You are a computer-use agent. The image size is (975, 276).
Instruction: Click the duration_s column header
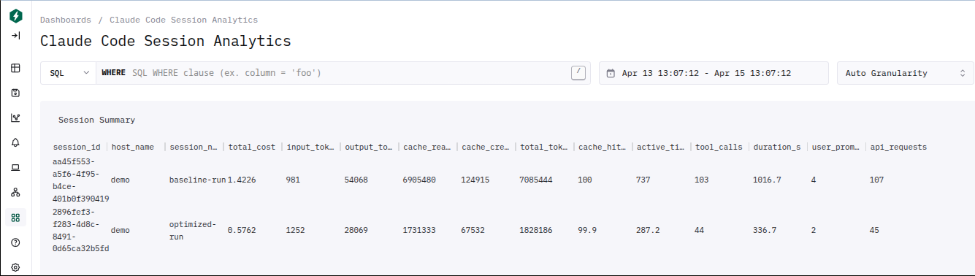pyautogui.click(x=777, y=147)
